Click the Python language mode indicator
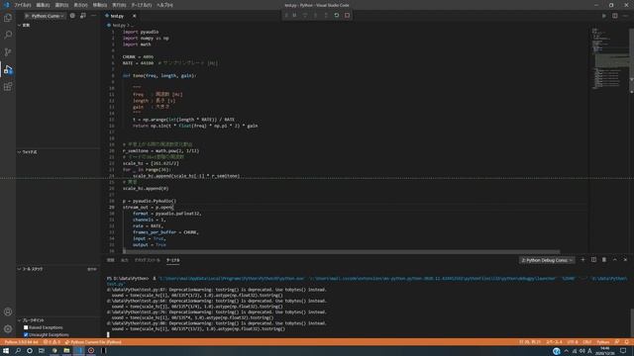This screenshot has height=356, width=634. coord(603,342)
